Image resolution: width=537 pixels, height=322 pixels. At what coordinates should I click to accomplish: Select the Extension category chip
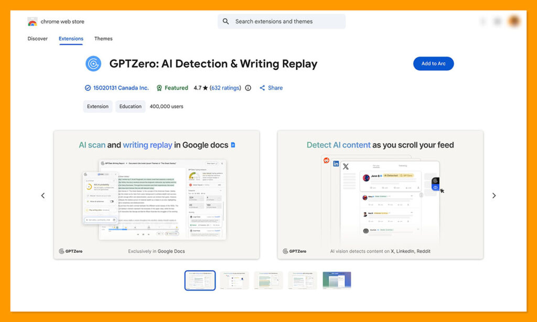pos(98,106)
